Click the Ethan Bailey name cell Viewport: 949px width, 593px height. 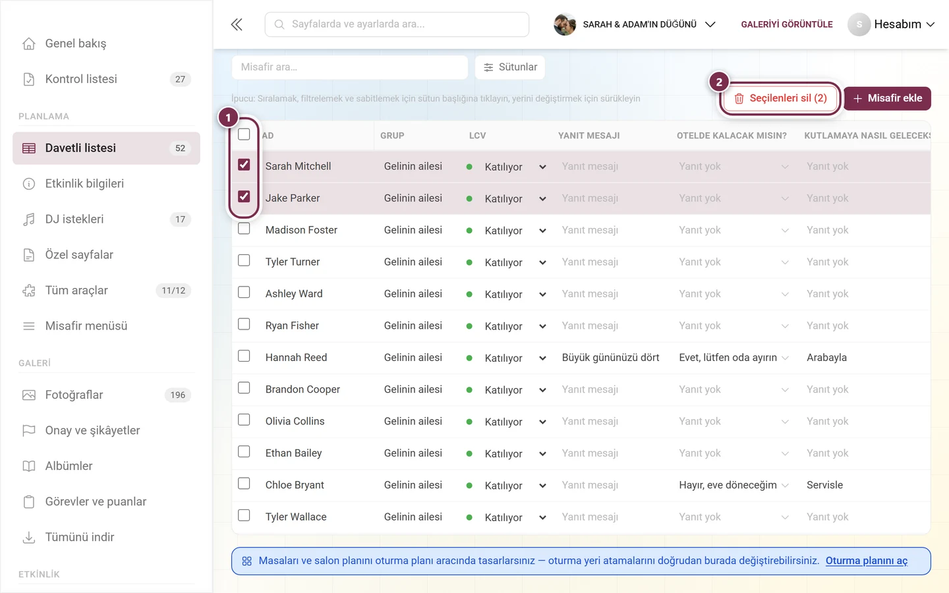293,453
